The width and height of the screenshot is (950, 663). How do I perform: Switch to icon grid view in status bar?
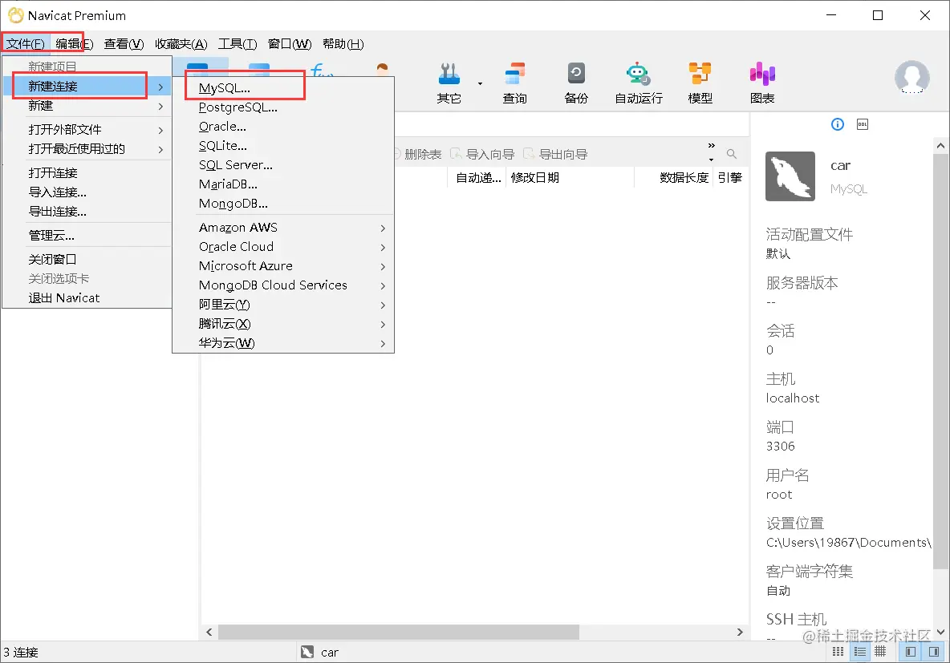click(838, 652)
